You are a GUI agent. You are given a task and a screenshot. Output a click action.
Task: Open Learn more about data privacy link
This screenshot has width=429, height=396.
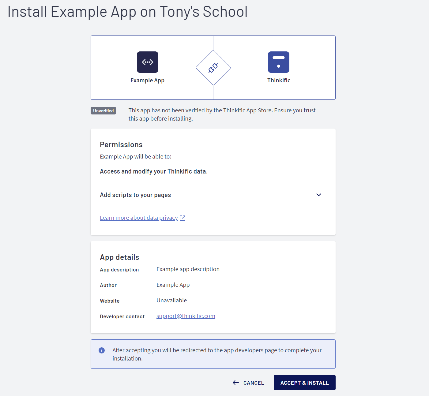[x=139, y=218]
